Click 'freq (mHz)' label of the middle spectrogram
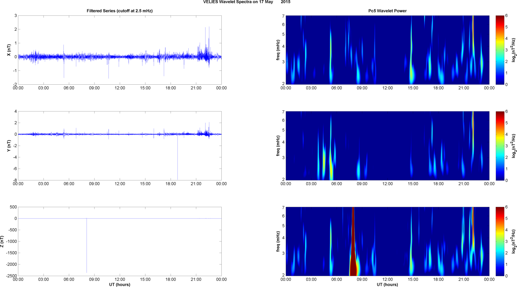Screen dimensions: 517x287 point(278,146)
